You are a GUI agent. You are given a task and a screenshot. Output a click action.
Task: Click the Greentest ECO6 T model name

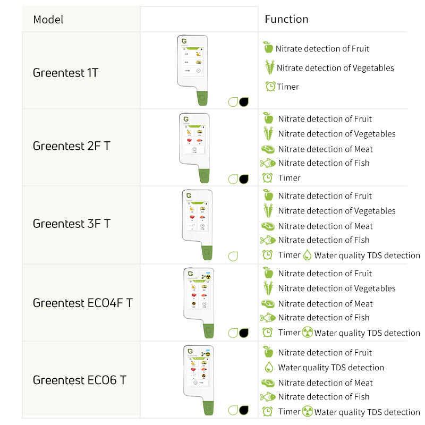(80, 380)
